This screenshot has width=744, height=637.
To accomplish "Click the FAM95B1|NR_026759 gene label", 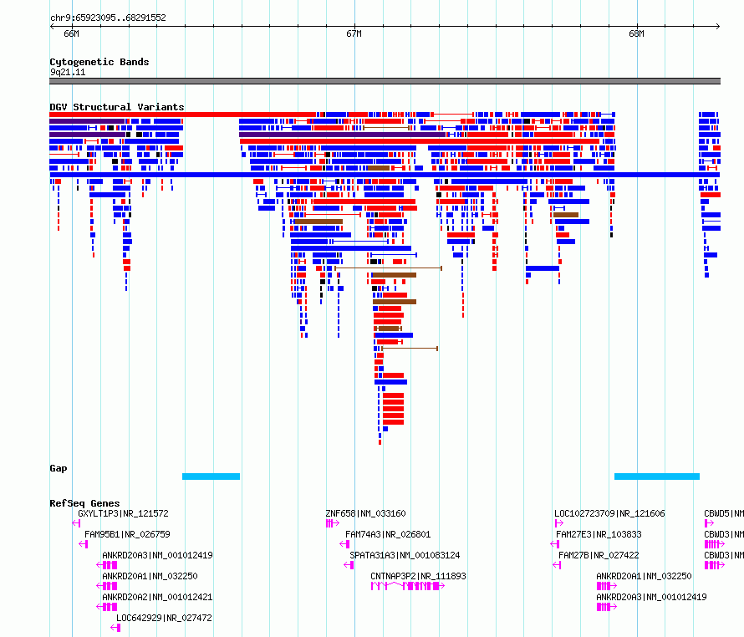I will click(127, 534).
